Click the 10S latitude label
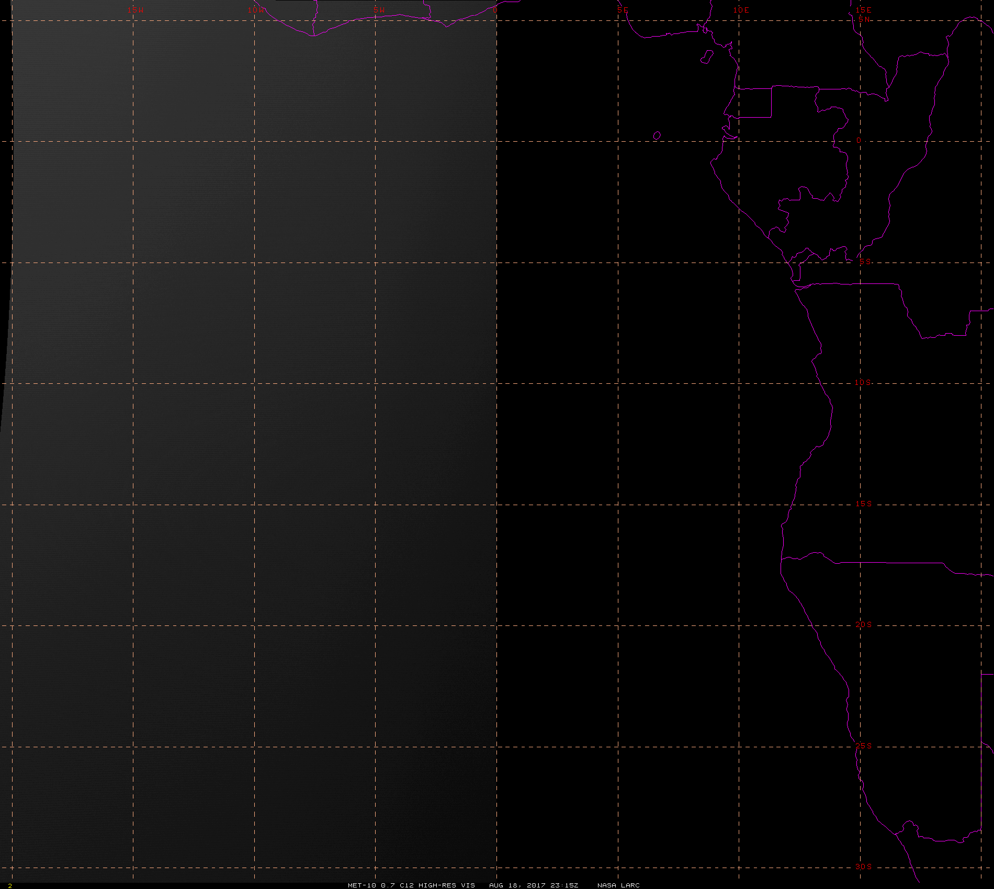994x889 pixels. coord(863,382)
